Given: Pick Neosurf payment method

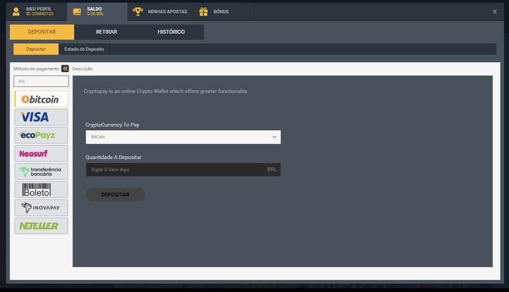Looking at the screenshot, I should 41,153.
